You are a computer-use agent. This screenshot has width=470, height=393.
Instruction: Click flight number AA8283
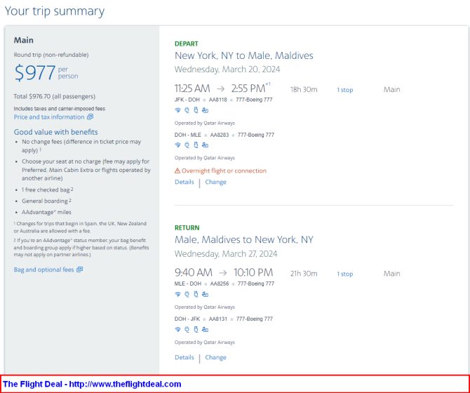coord(220,135)
